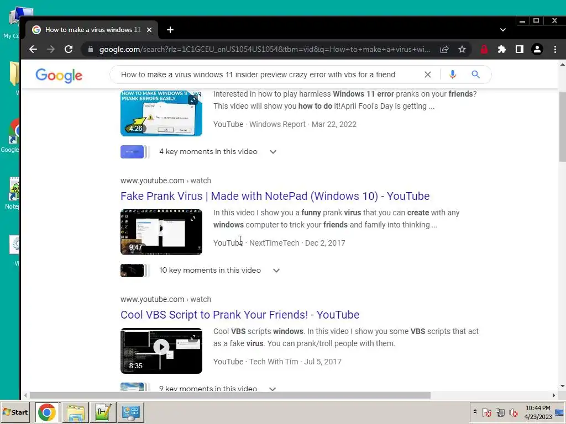Open the red lock extension icon
Image resolution: width=566 pixels, height=424 pixels.
point(484,49)
